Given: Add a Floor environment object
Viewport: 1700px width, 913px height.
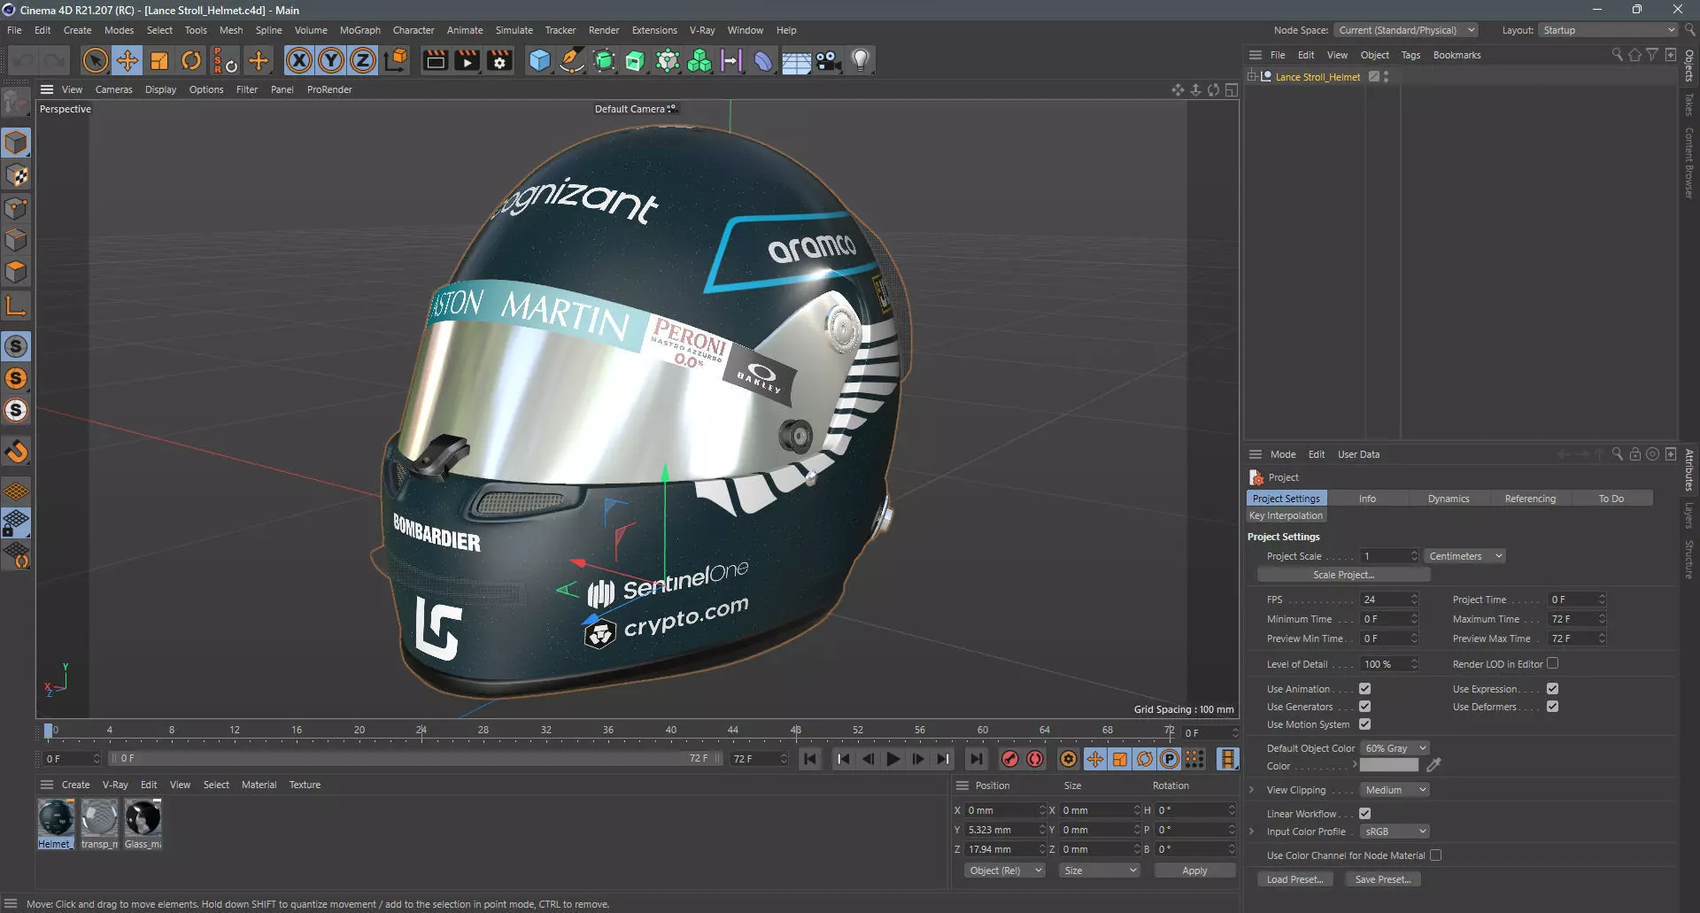Looking at the screenshot, I should (x=796, y=60).
